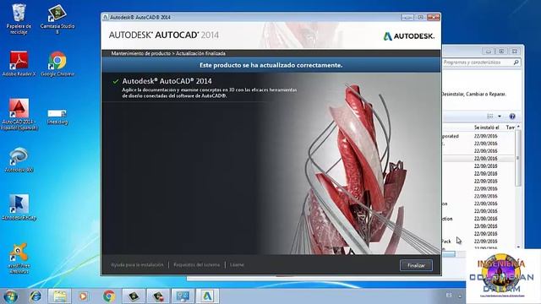Launch Internet Explorer from the taskbar
This screenshot has height=304, width=541.
pos(36,296)
